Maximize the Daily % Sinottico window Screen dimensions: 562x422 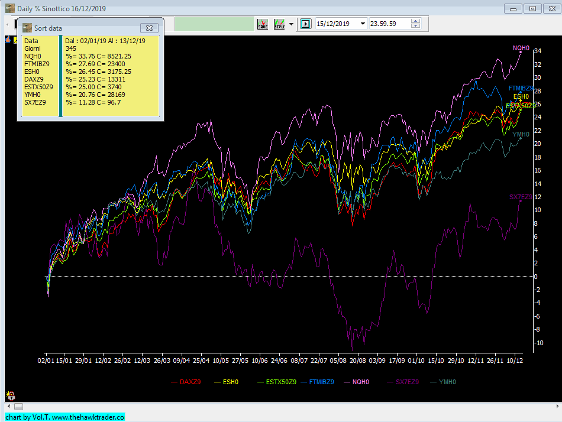coord(532,8)
